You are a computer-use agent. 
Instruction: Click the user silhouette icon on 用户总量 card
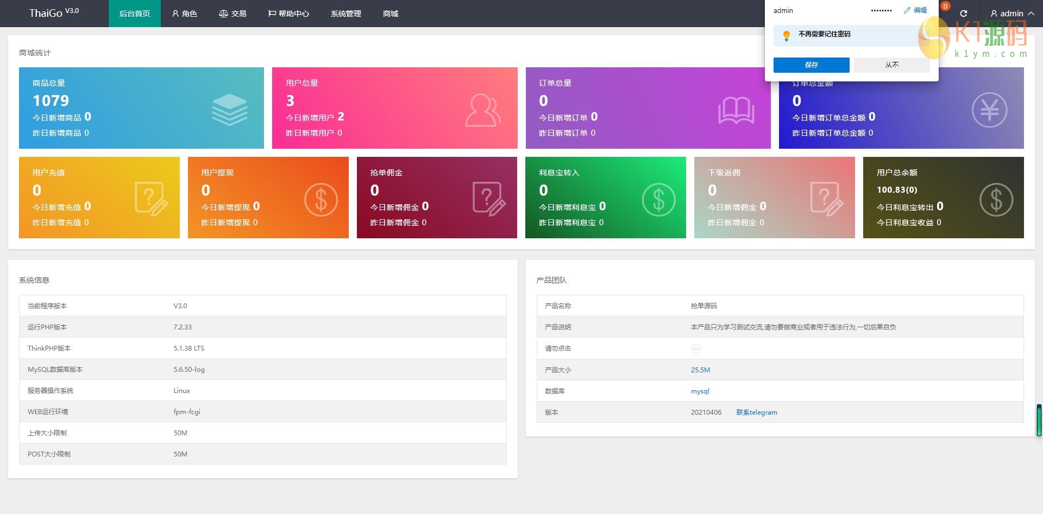(482, 110)
